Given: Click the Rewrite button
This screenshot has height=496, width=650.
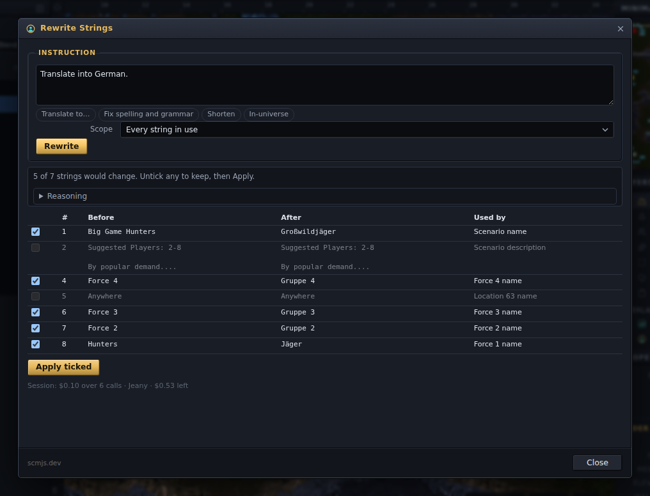Looking at the screenshot, I should 62,146.
